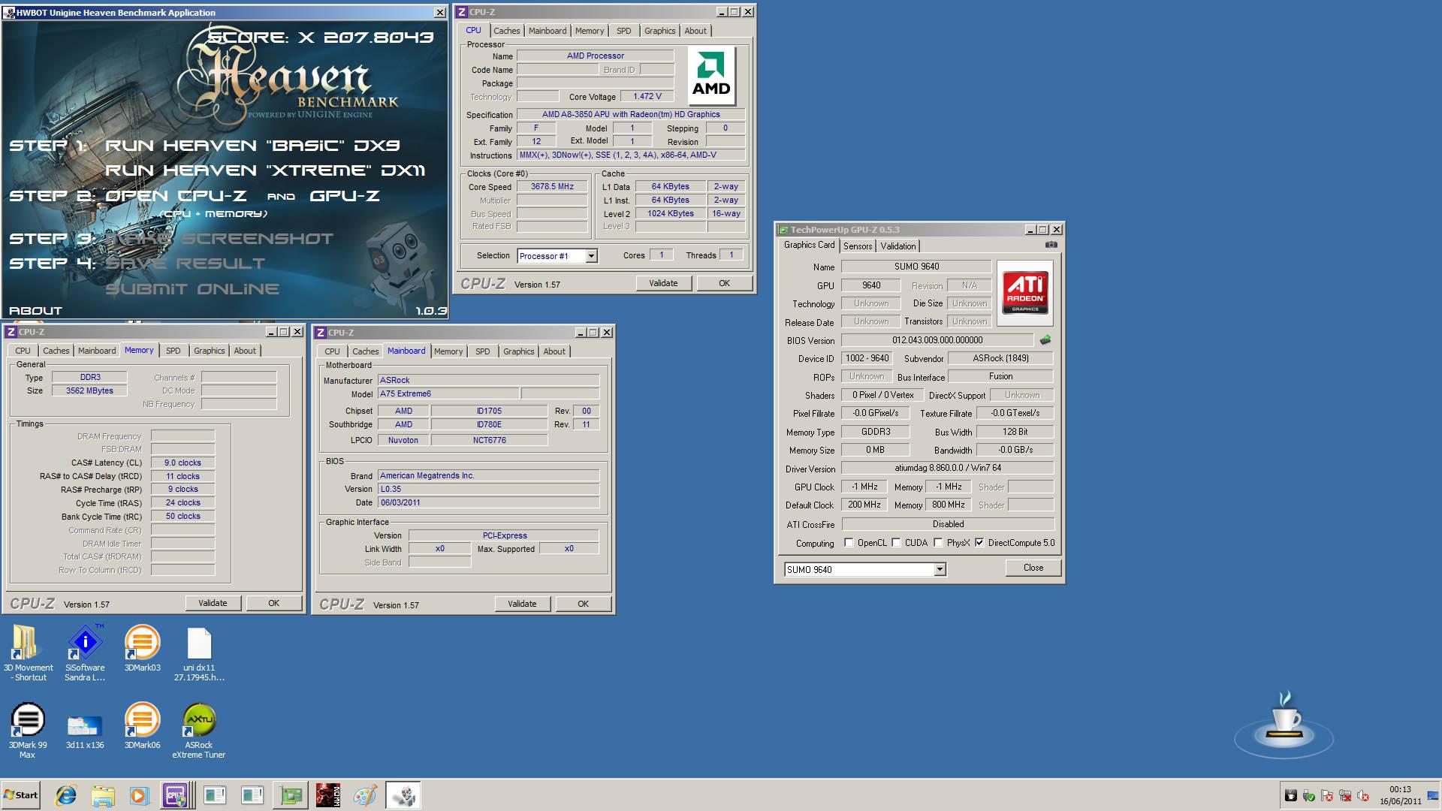
Task: Switch to the CPU-Z taskbar group
Action: tap(176, 795)
